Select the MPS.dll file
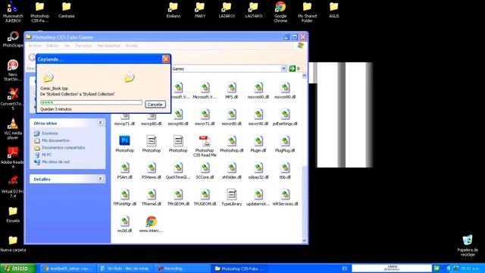Viewport: 485px width, 273px height. (x=231, y=91)
